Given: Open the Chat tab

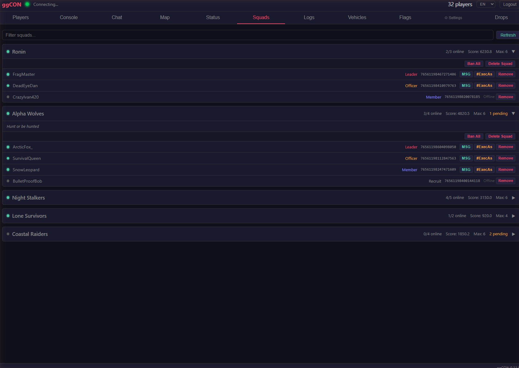Looking at the screenshot, I should 117,18.
